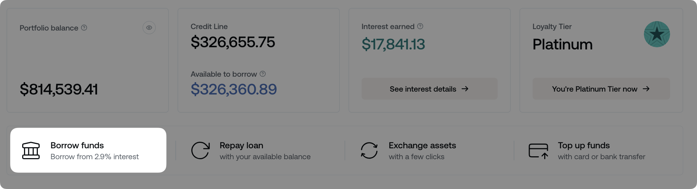
Task: Click the two-arrow Exchange assets icon
Action: [x=369, y=150]
